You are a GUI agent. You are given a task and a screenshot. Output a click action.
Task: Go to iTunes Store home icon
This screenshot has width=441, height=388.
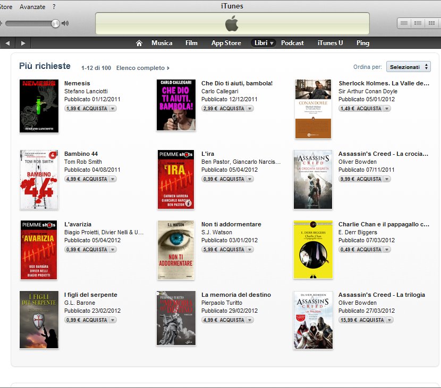click(139, 43)
